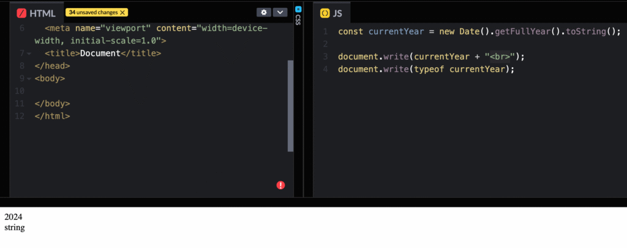Expand the HTML panel dropdown chevron
Viewport: 627px width, 248px height.
coord(280,12)
